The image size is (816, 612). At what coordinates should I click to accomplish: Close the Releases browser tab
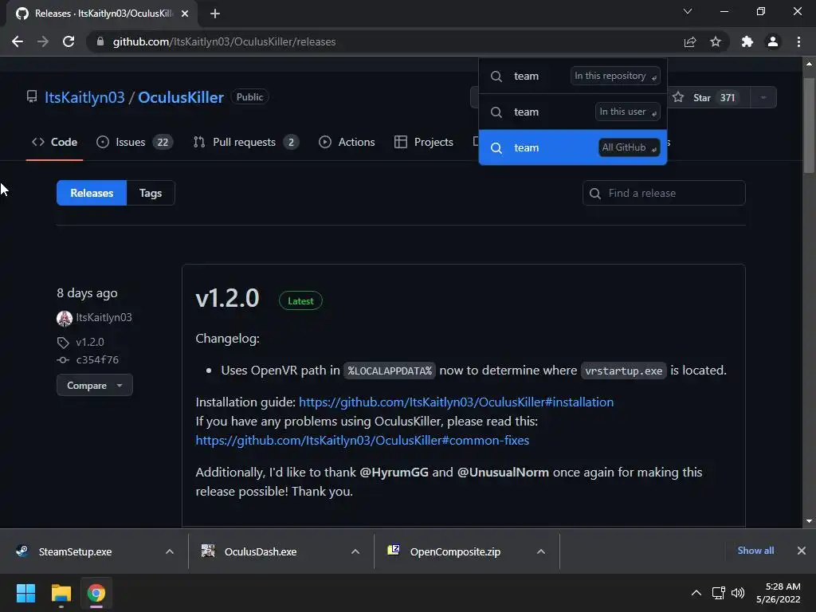[x=185, y=14]
